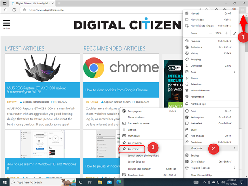Image resolution: width=248 pixels, height=186 pixels.
Task: Start Web capture from menu
Action: (210, 117)
